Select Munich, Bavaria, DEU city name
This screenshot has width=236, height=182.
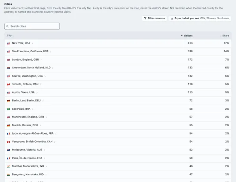[25, 125]
